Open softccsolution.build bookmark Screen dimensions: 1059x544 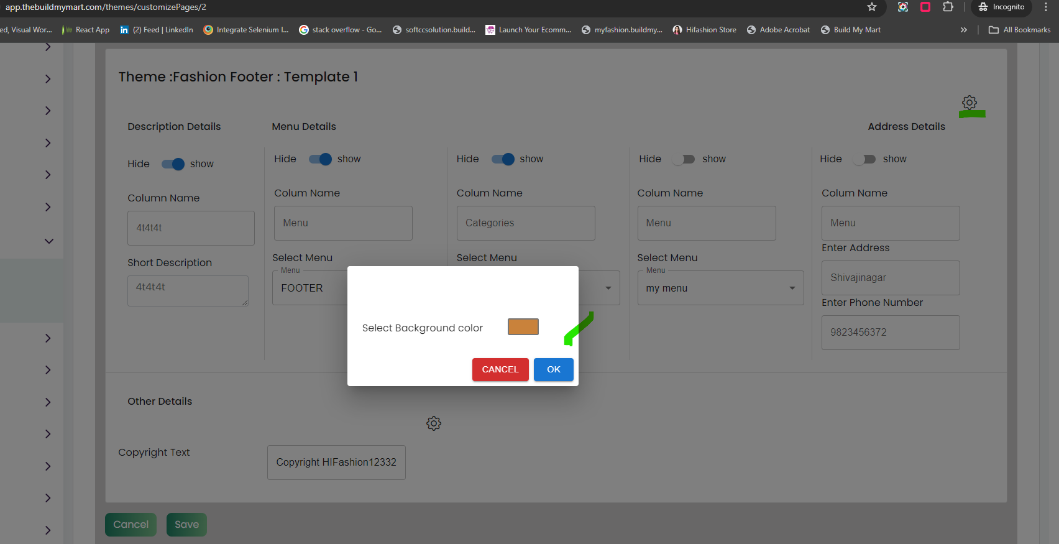[x=434, y=30]
